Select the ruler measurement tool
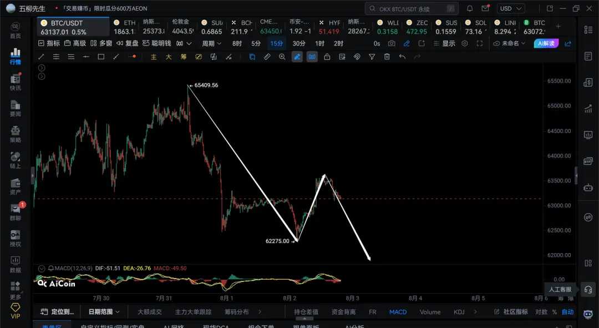 point(267,57)
